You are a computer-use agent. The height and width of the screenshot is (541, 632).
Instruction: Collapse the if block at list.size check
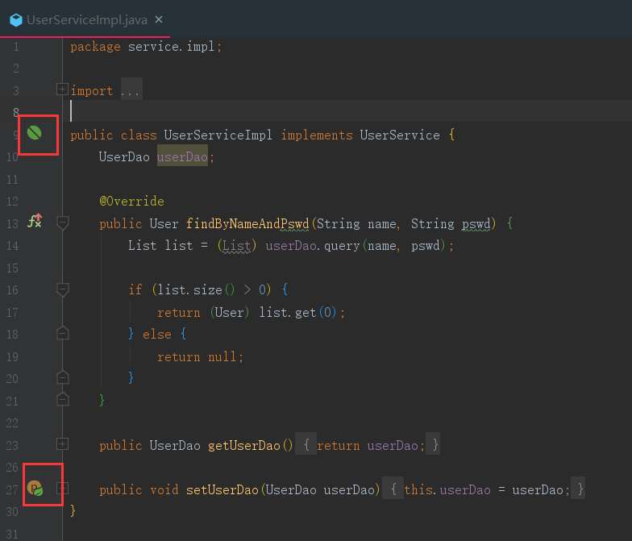(63, 290)
